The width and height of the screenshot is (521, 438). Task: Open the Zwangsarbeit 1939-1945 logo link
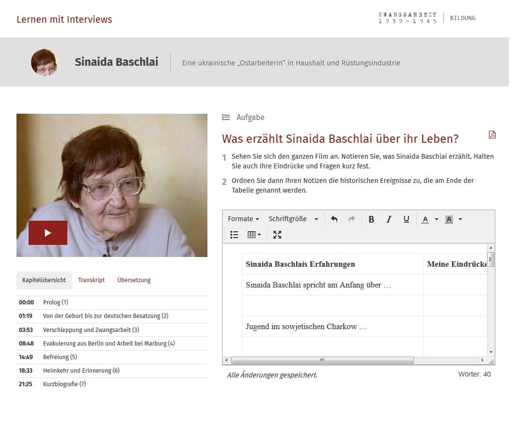coord(408,18)
